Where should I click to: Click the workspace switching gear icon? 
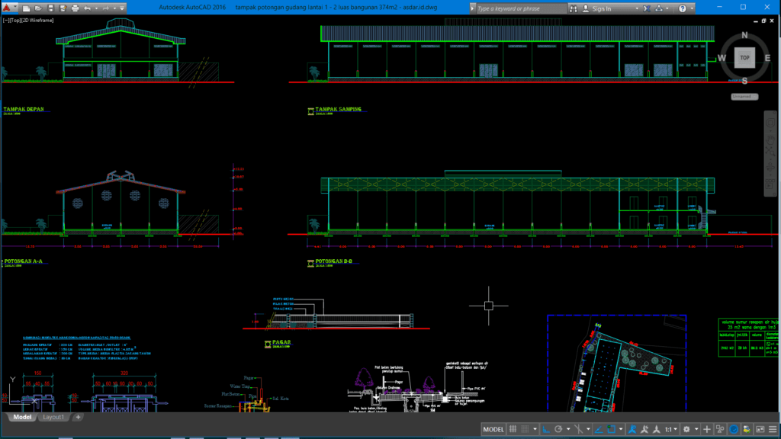pyautogui.click(x=686, y=429)
